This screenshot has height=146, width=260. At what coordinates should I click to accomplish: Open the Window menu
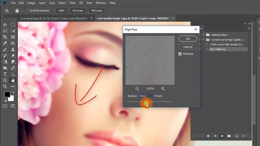tap(101, 3)
